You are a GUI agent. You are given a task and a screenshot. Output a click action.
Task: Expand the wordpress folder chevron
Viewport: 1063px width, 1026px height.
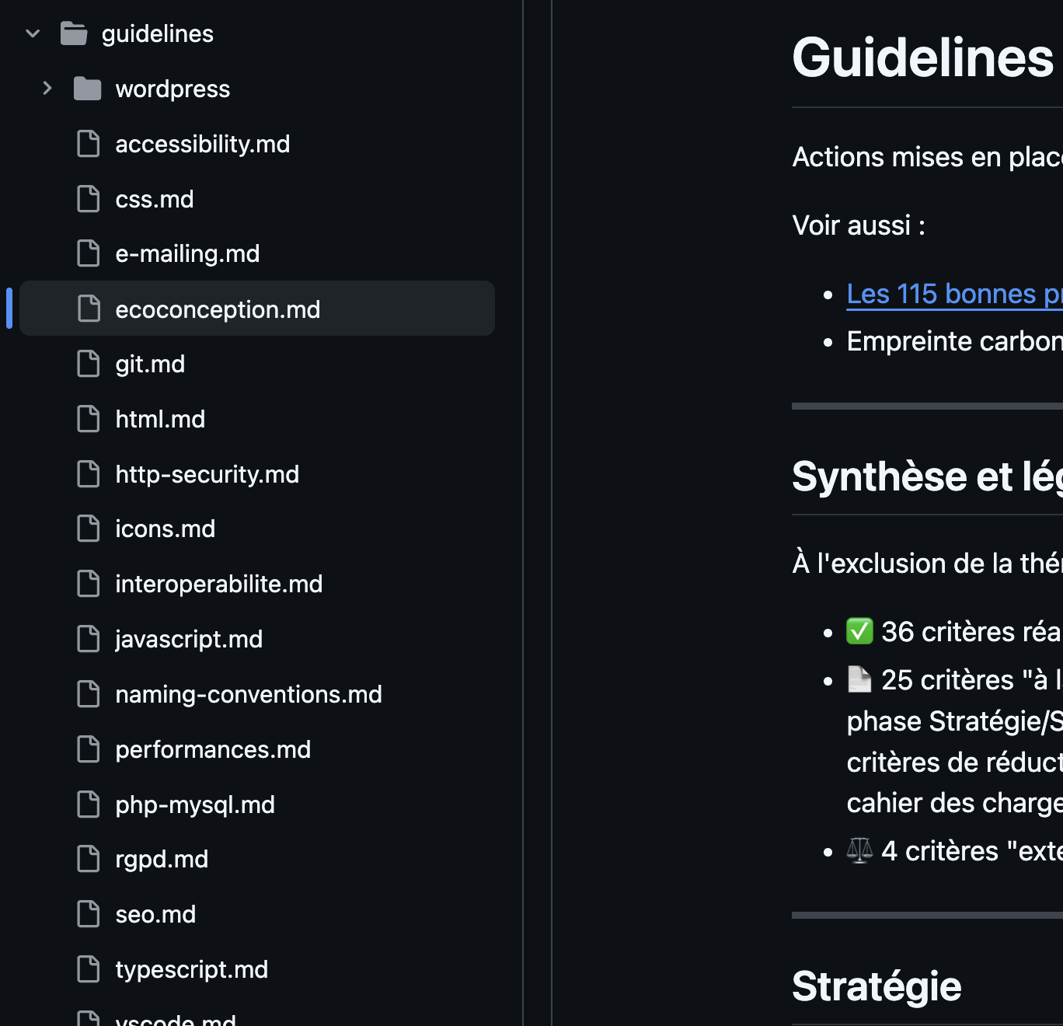click(47, 89)
